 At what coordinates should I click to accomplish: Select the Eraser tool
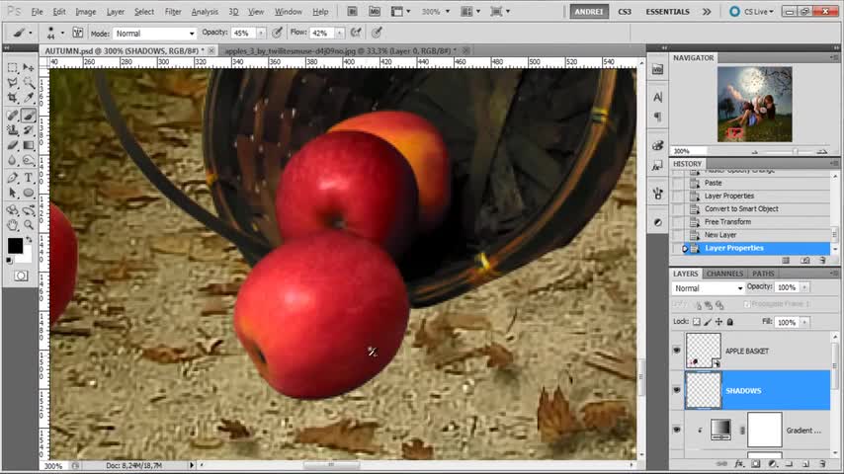13,145
